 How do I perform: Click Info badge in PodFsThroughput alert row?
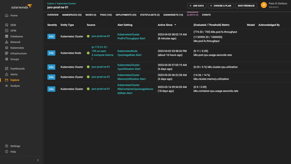[51, 36]
